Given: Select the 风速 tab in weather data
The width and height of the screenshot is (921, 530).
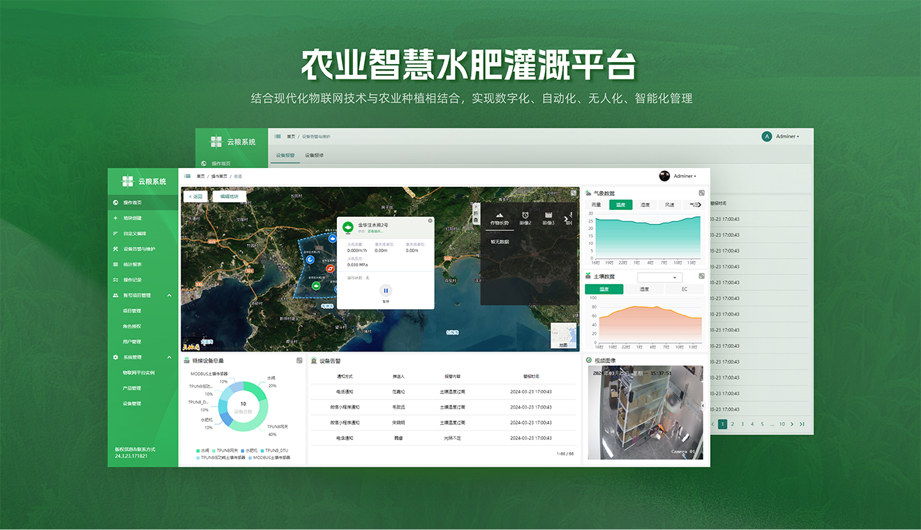Looking at the screenshot, I should point(669,205).
